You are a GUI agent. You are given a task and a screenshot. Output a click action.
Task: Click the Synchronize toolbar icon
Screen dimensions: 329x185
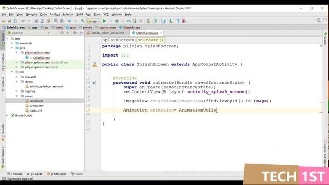(x=15, y=21)
